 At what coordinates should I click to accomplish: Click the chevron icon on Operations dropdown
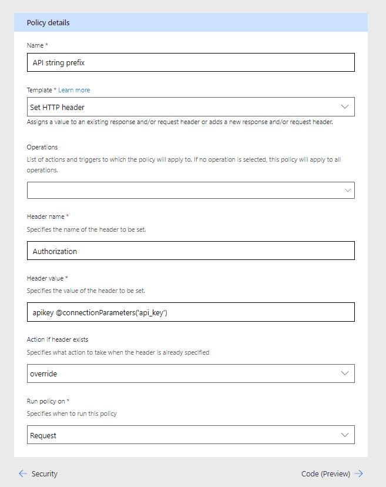(x=348, y=190)
